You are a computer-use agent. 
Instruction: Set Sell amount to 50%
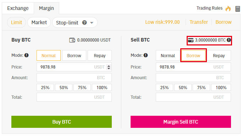pyautogui.click(x=183, y=87)
